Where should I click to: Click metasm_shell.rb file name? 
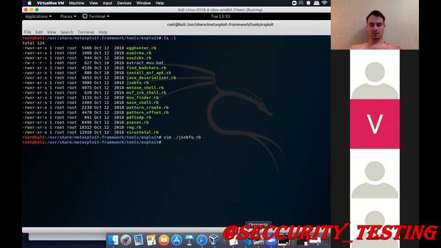tap(145, 87)
